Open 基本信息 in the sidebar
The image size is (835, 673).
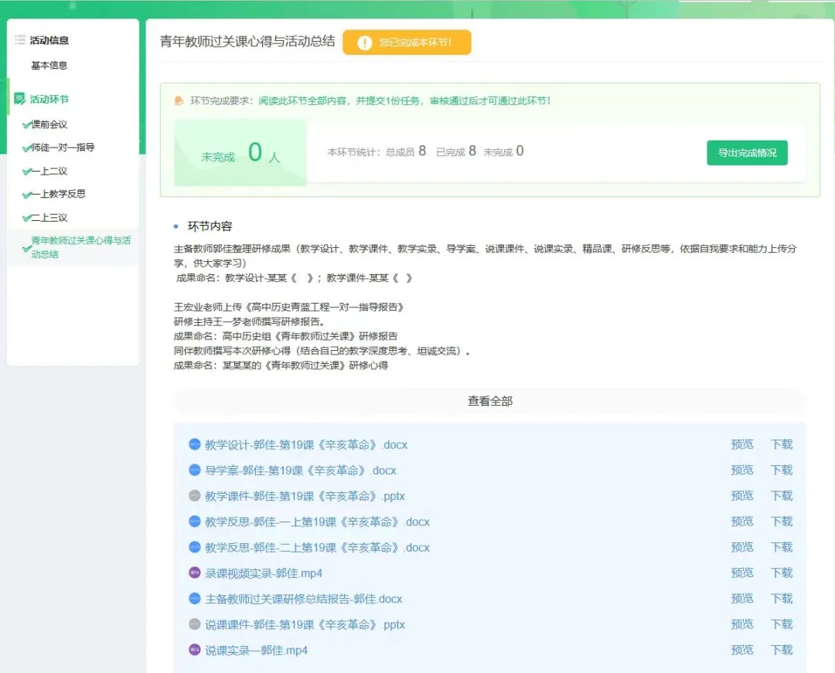point(49,66)
